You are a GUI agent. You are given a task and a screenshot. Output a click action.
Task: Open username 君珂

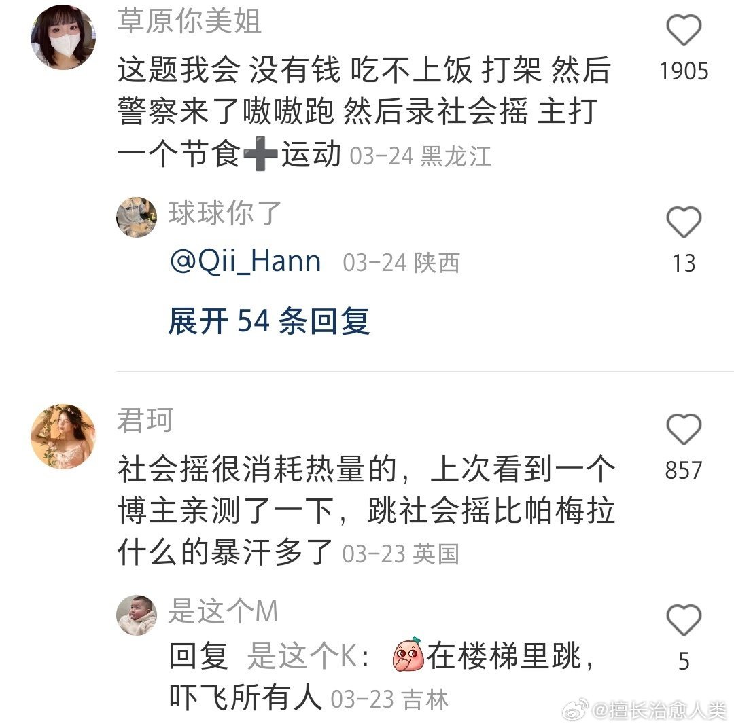[x=145, y=420]
